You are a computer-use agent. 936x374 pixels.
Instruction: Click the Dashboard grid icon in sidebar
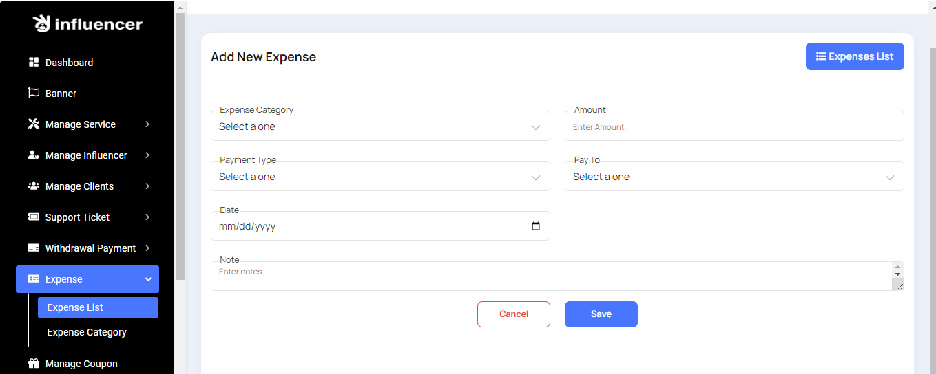[x=33, y=63]
